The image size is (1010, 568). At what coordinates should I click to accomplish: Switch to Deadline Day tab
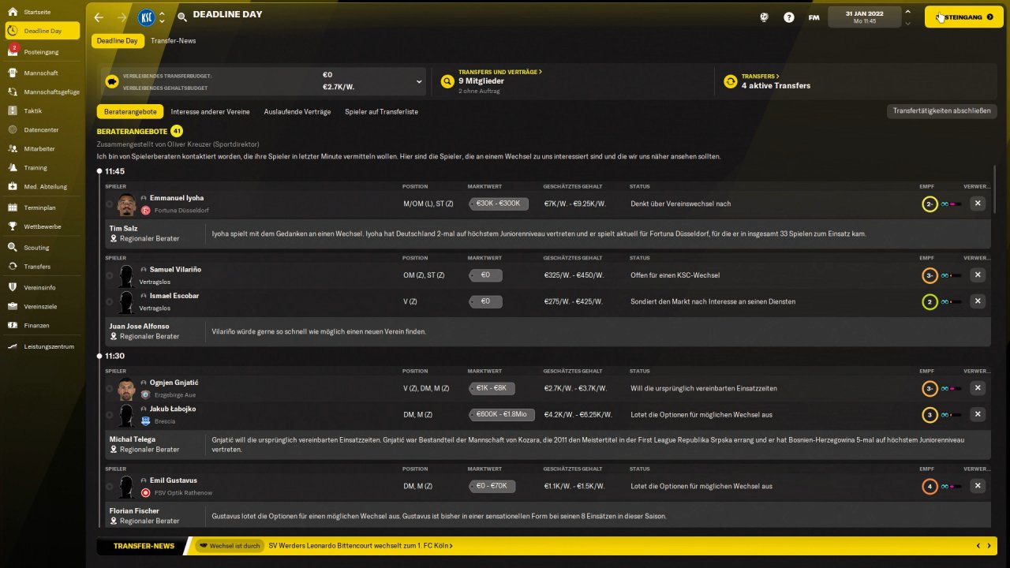tap(117, 40)
